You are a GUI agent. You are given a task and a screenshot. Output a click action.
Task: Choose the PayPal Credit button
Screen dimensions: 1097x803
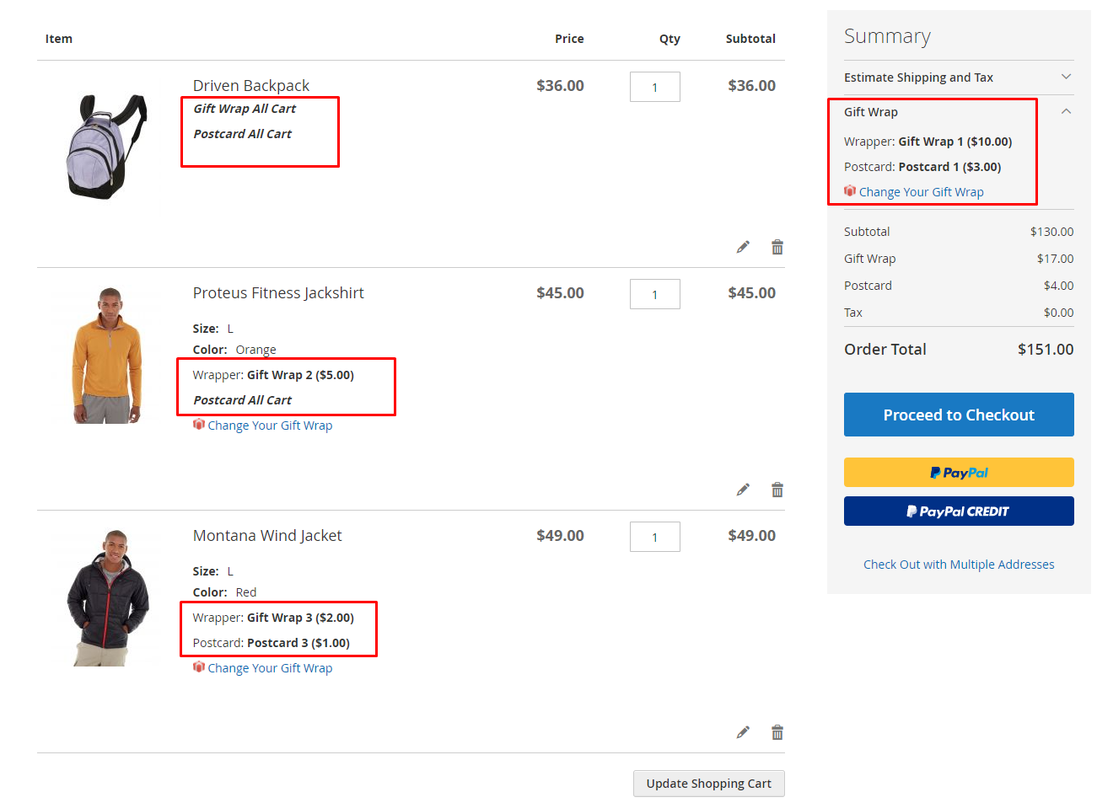(958, 511)
